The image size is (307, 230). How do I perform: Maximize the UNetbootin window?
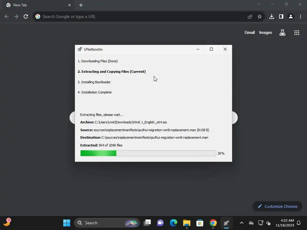211,49
